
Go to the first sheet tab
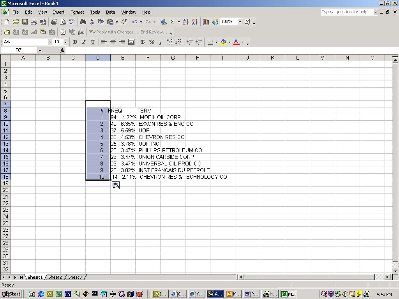tap(3, 277)
